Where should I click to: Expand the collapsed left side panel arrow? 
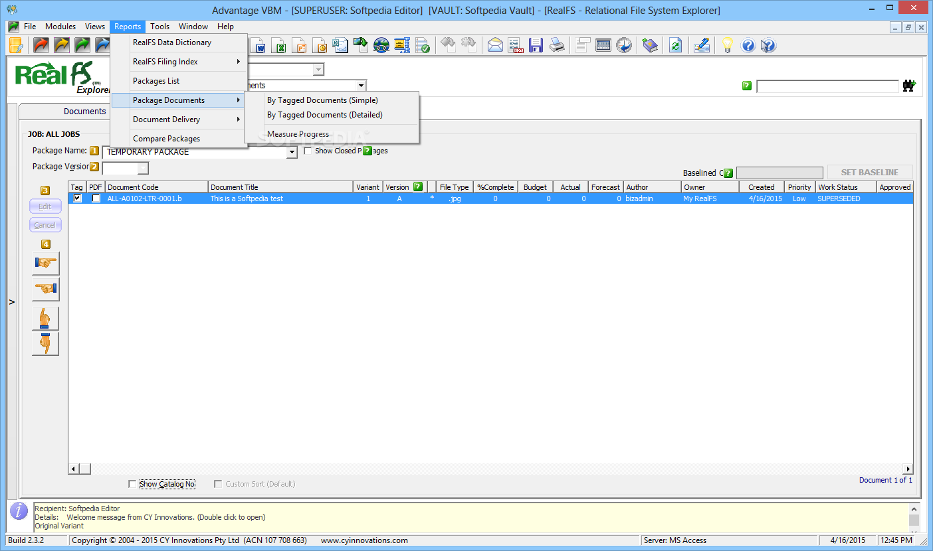pyautogui.click(x=12, y=302)
